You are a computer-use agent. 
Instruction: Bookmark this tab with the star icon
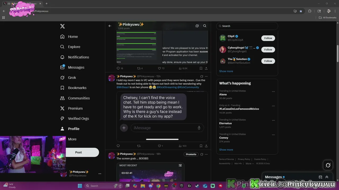click(301, 11)
